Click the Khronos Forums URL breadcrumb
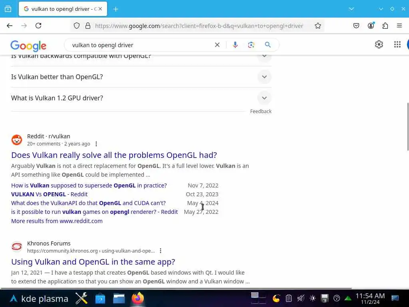The width and height of the screenshot is (409, 307). [91, 251]
